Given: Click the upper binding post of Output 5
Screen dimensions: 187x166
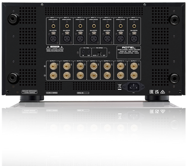Looking at the screenshot, I should pyautogui.click(x=107, y=66).
